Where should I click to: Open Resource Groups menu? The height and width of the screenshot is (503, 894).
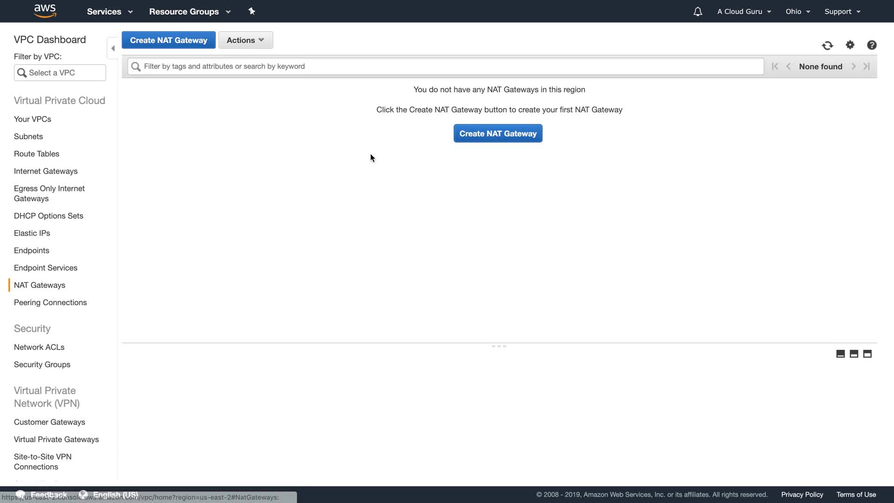(190, 12)
